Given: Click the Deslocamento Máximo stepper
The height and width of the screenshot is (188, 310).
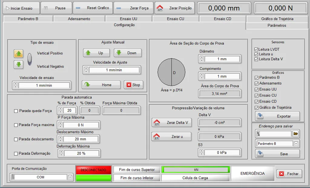Looking at the screenshot, I should 61,139.
